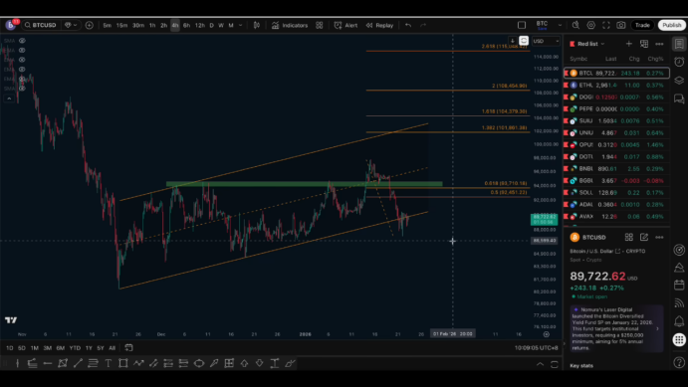
Task: Expand the diamond icon dropdown beside the symbol
Action: (x=71, y=25)
